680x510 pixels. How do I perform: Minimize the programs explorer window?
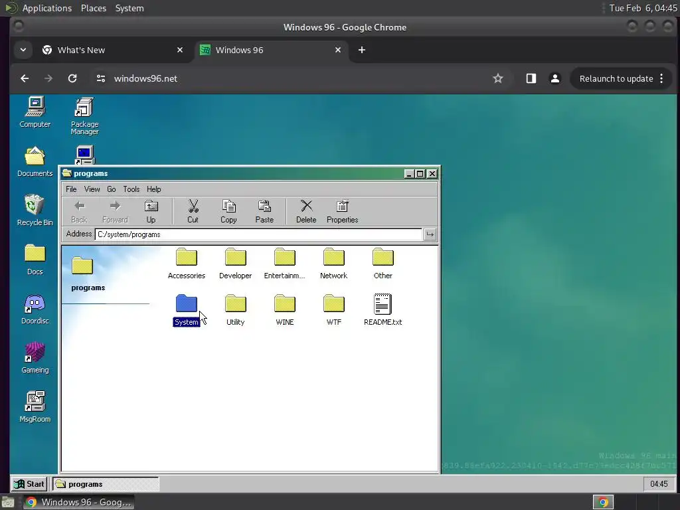tap(408, 173)
